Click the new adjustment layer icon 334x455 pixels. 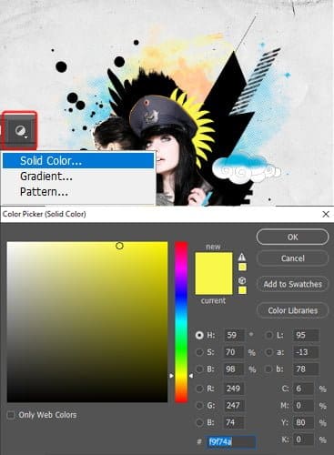(20, 131)
